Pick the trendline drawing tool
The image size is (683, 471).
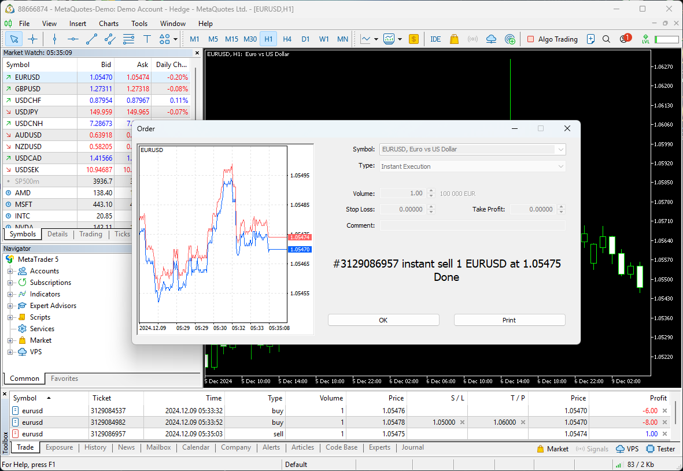click(91, 39)
